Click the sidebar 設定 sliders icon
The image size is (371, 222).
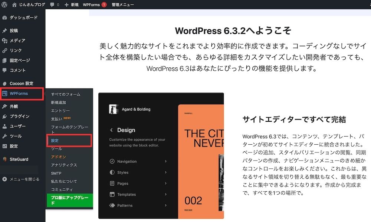4,146
